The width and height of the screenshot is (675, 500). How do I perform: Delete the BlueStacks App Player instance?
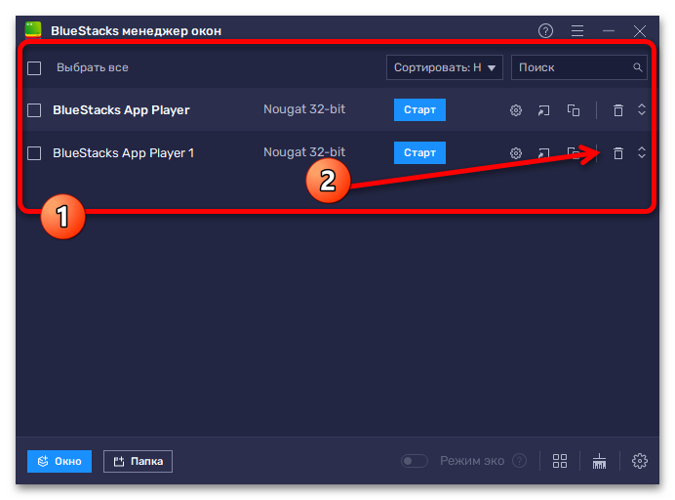click(618, 110)
